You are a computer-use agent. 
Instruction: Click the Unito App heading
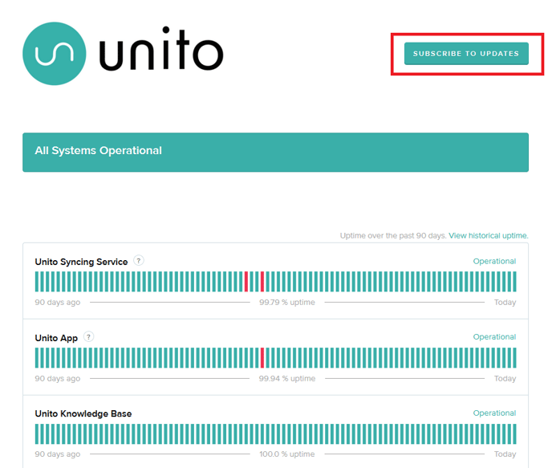[x=56, y=338]
